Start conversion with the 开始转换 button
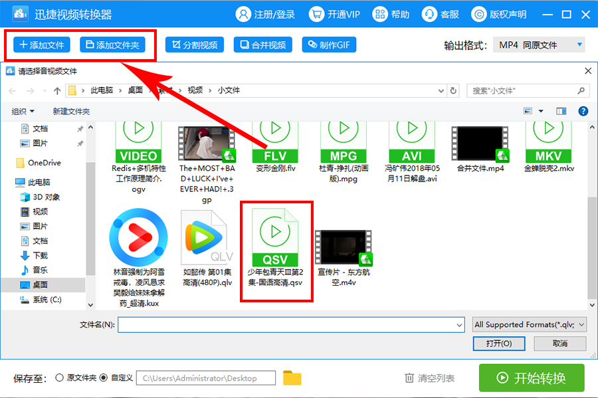This screenshot has width=598, height=398. tap(530, 377)
